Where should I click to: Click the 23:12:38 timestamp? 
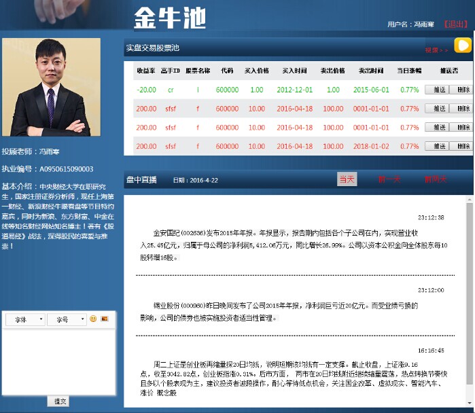[431, 217]
